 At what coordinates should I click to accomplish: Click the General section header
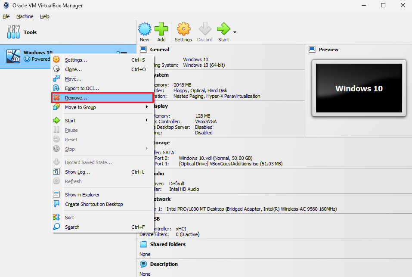(159, 50)
